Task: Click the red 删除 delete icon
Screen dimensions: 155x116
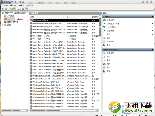Action: [x=104, y=64]
